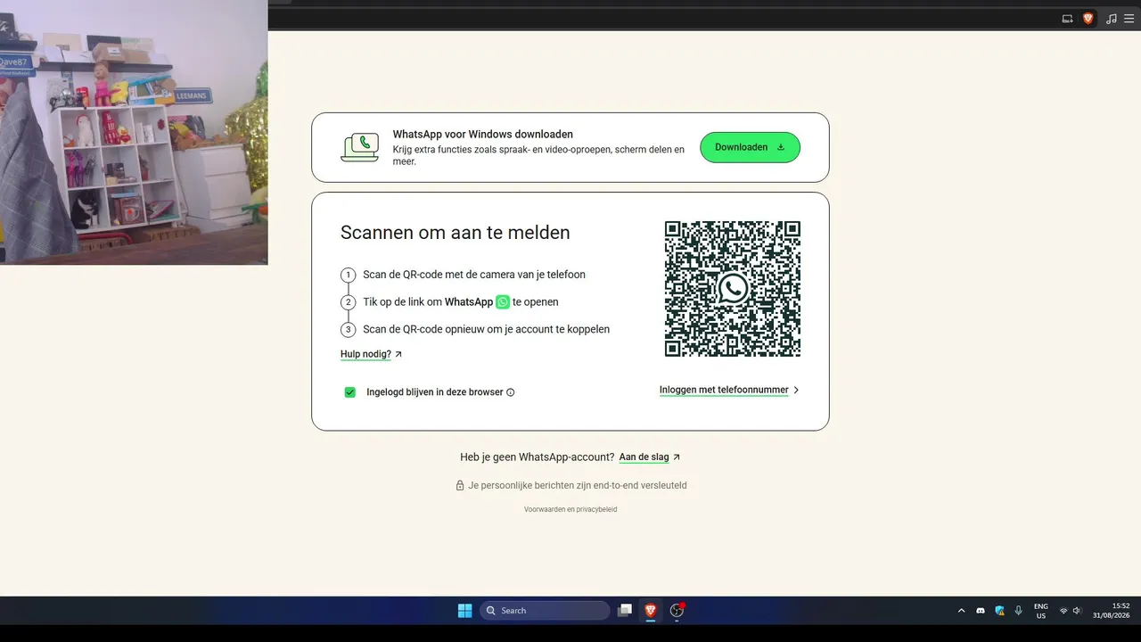Open the Brave hamburger menu

point(1129,19)
